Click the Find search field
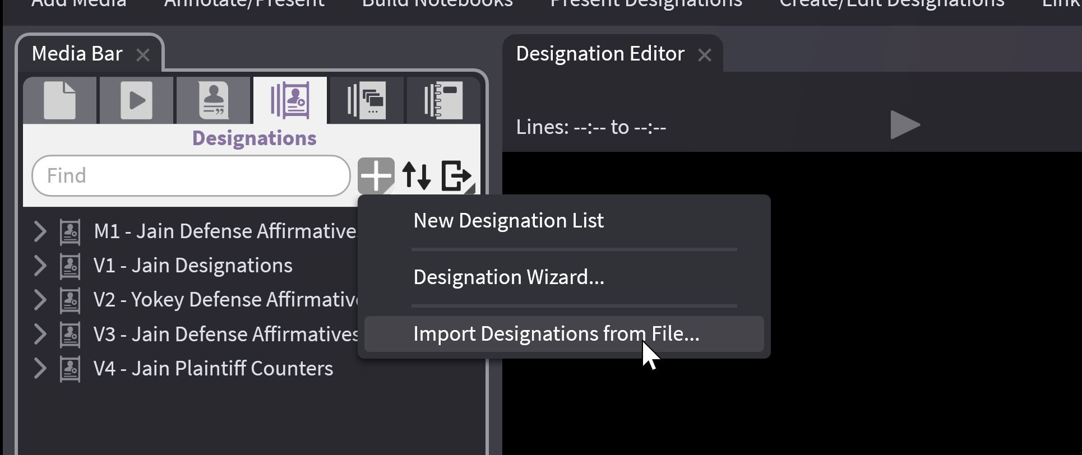The width and height of the screenshot is (1082, 455). [191, 176]
